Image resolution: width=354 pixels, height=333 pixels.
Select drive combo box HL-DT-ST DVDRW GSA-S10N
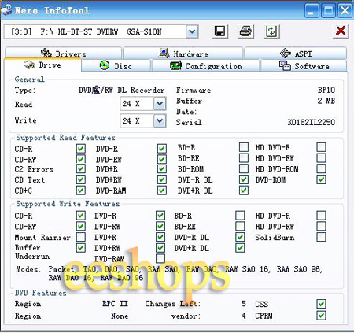[x=101, y=31]
